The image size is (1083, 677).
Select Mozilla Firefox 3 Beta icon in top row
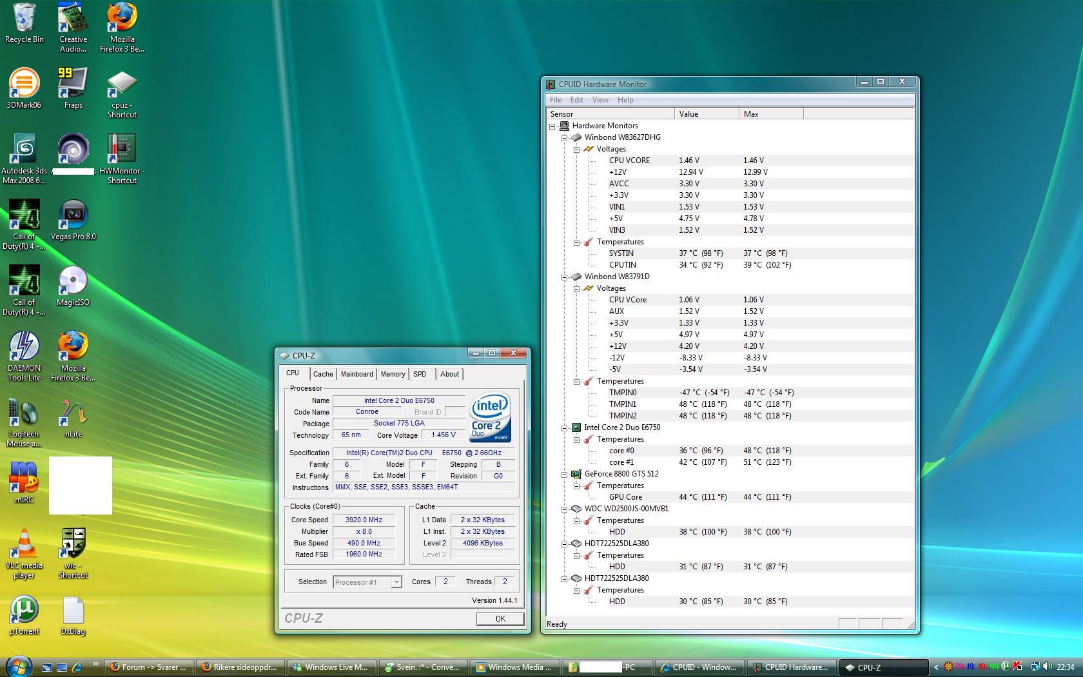coord(122,28)
